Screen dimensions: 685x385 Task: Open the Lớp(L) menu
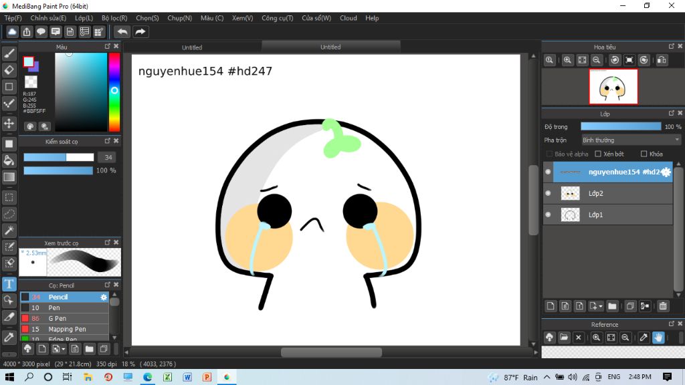pos(84,18)
